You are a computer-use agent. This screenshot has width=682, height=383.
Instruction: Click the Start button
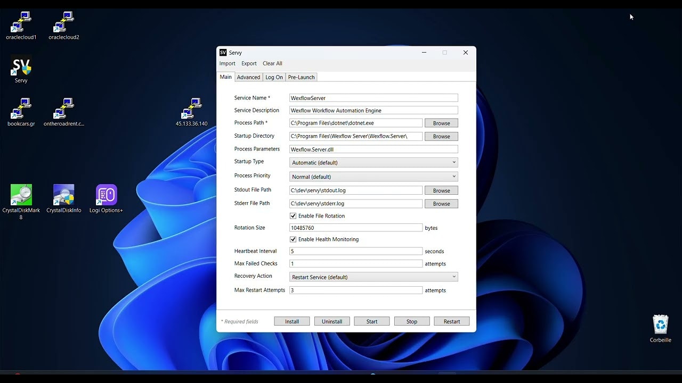[x=372, y=321]
